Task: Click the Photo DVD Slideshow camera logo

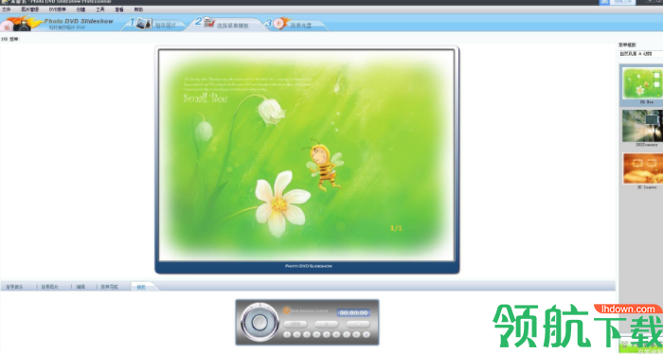Action: tap(22, 24)
